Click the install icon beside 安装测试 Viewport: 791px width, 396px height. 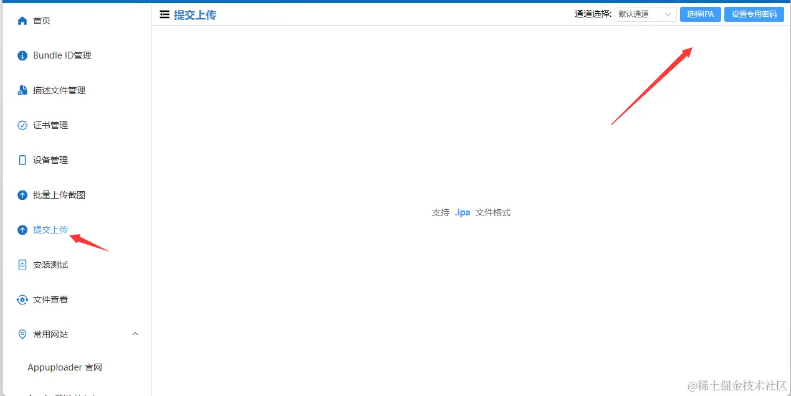(x=22, y=265)
